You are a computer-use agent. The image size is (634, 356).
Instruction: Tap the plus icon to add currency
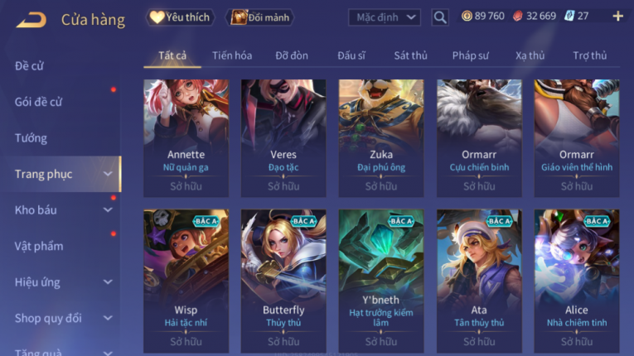point(617,17)
